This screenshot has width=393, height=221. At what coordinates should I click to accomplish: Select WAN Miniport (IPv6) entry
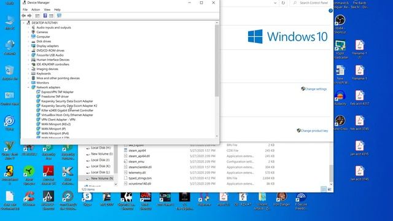click(x=55, y=133)
